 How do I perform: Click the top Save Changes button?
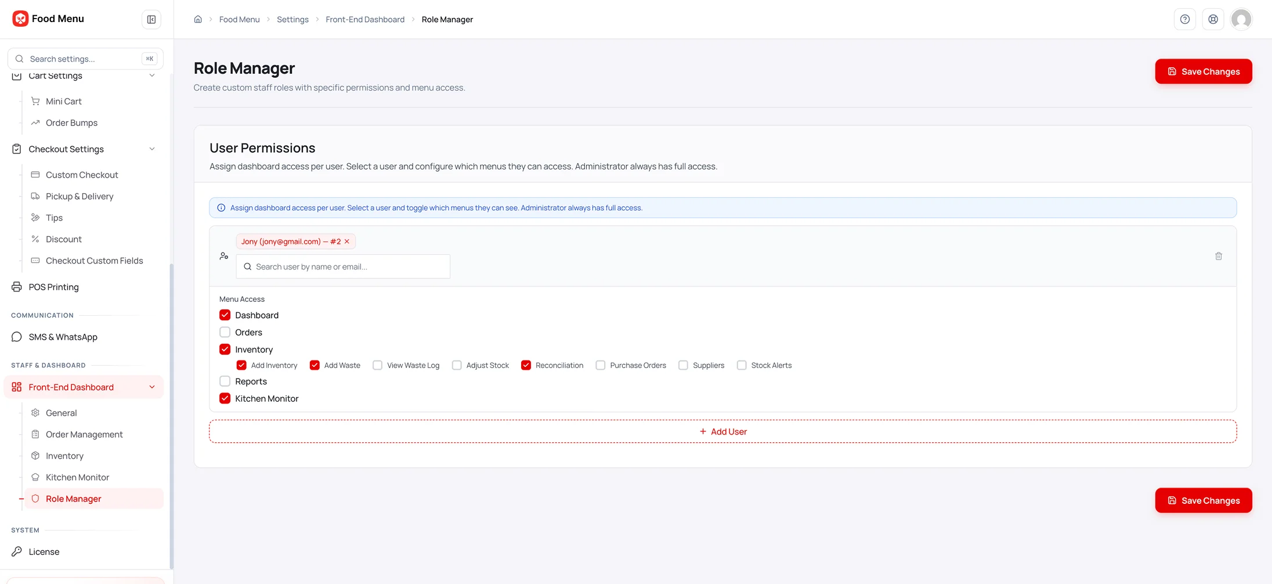pyautogui.click(x=1204, y=71)
